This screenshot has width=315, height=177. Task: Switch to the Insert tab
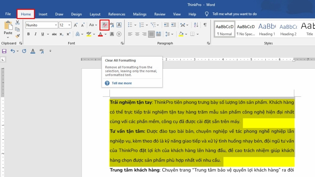point(43,14)
